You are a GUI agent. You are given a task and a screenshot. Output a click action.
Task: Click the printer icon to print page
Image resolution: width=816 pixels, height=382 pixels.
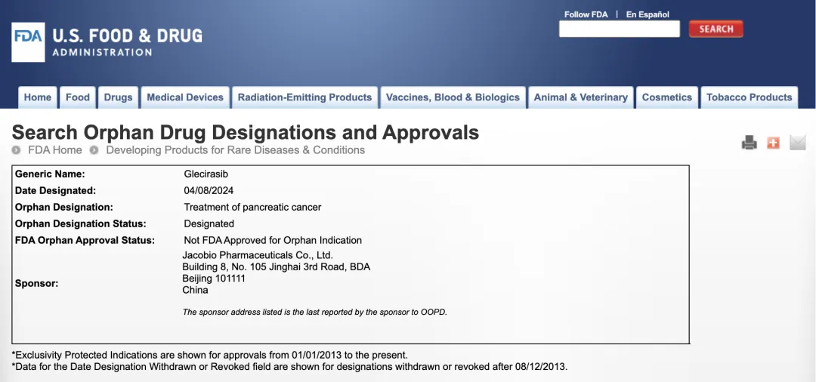point(749,143)
